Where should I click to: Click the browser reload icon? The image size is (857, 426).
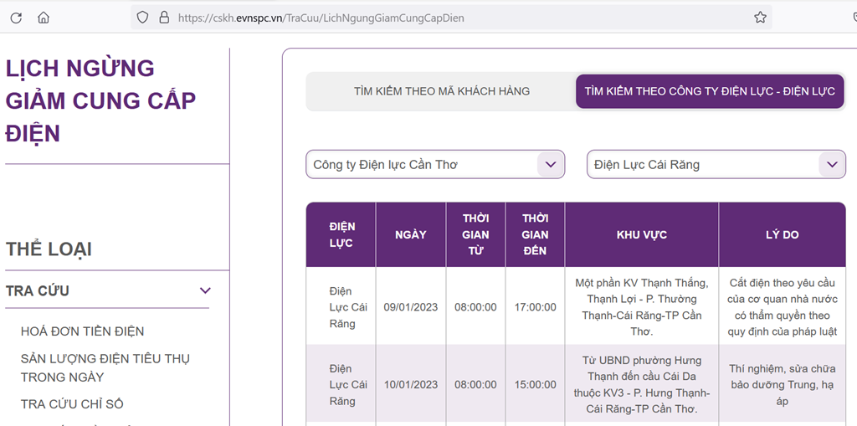tap(16, 18)
